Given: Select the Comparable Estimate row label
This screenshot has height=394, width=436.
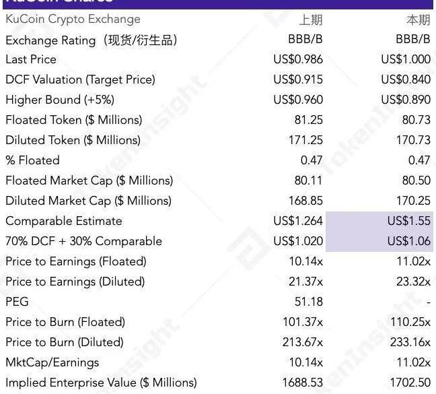Looking at the screenshot, I should [x=64, y=221].
